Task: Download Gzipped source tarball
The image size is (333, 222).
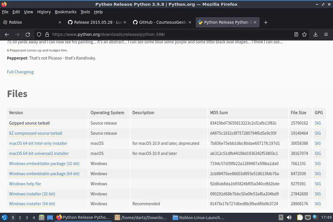Action: pyautogui.click(x=29, y=123)
